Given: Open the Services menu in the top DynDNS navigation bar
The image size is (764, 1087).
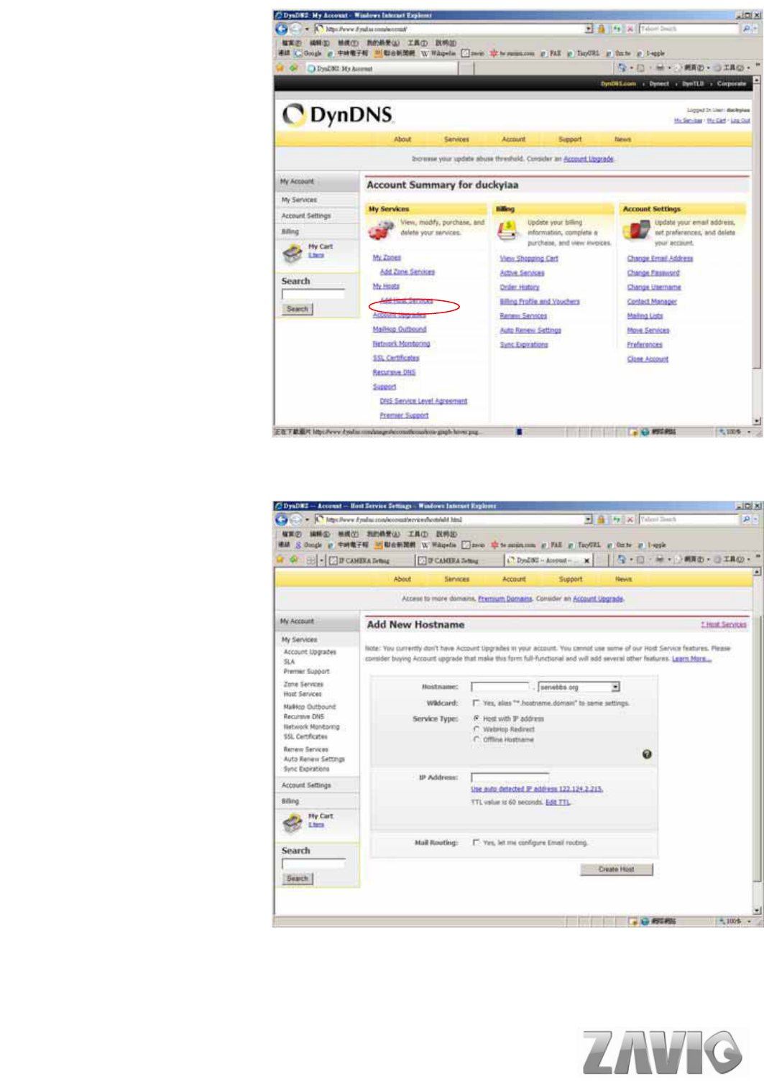Looking at the screenshot, I should pyautogui.click(x=456, y=139).
